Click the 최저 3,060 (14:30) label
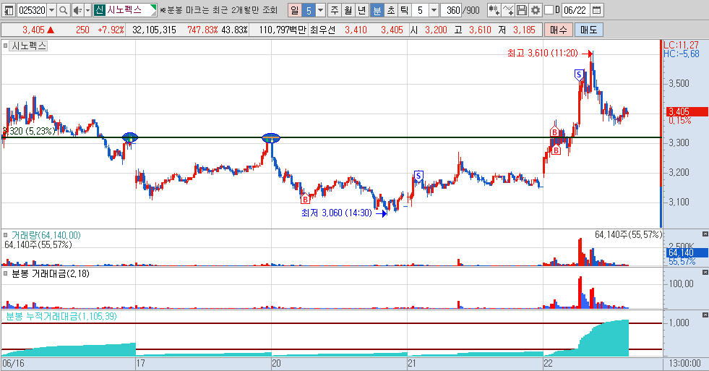The height and width of the screenshot is (371, 709). 336,213
